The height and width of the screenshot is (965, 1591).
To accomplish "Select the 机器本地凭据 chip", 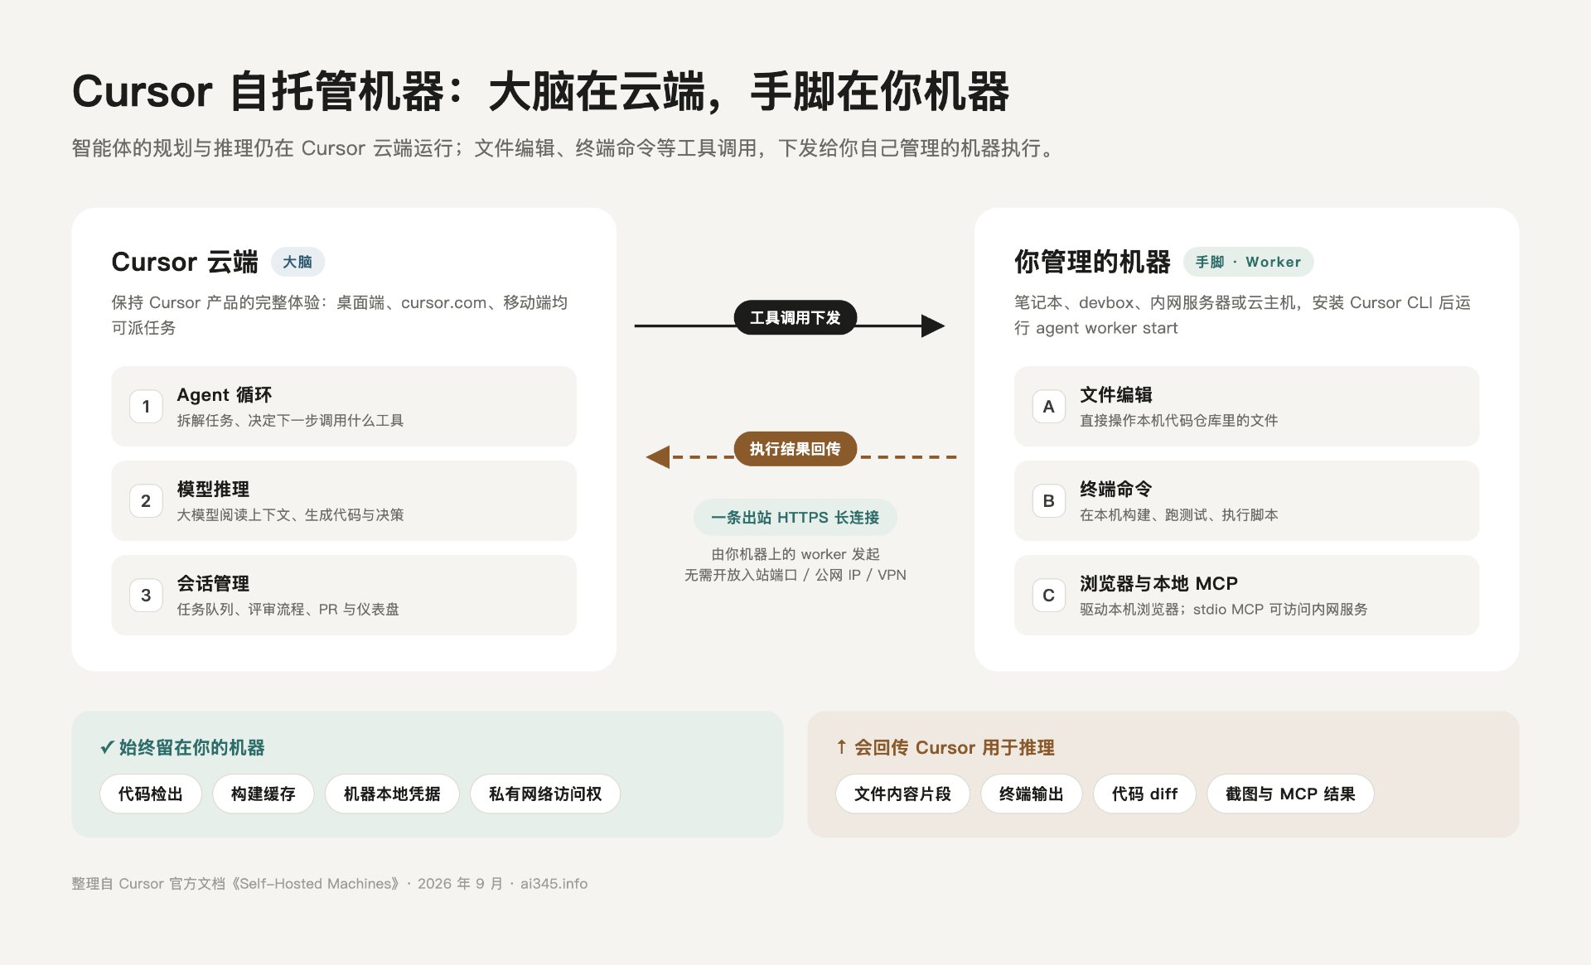I will click(392, 794).
